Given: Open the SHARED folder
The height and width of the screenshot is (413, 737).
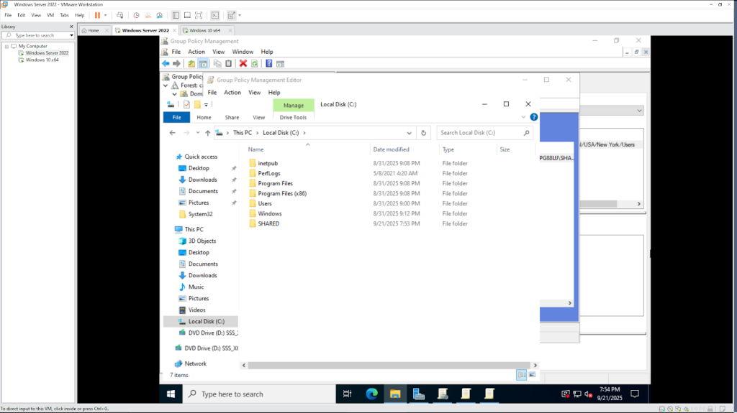Looking at the screenshot, I should tap(268, 223).
